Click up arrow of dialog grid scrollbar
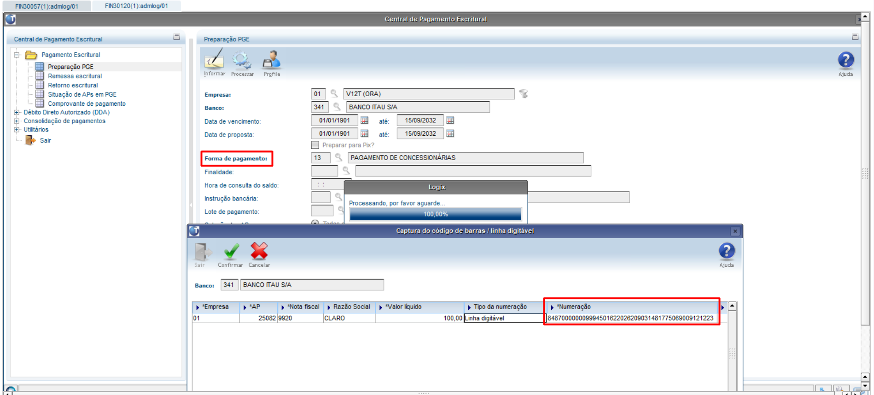Screen dimensions: 874x395 click(732, 306)
